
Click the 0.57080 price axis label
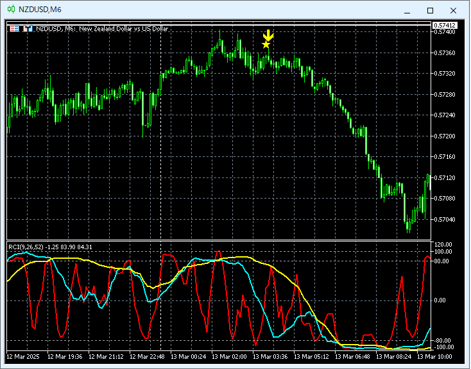[445, 199]
